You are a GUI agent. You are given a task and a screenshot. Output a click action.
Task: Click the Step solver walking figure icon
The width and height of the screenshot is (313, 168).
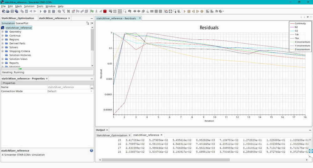pos(96,11)
